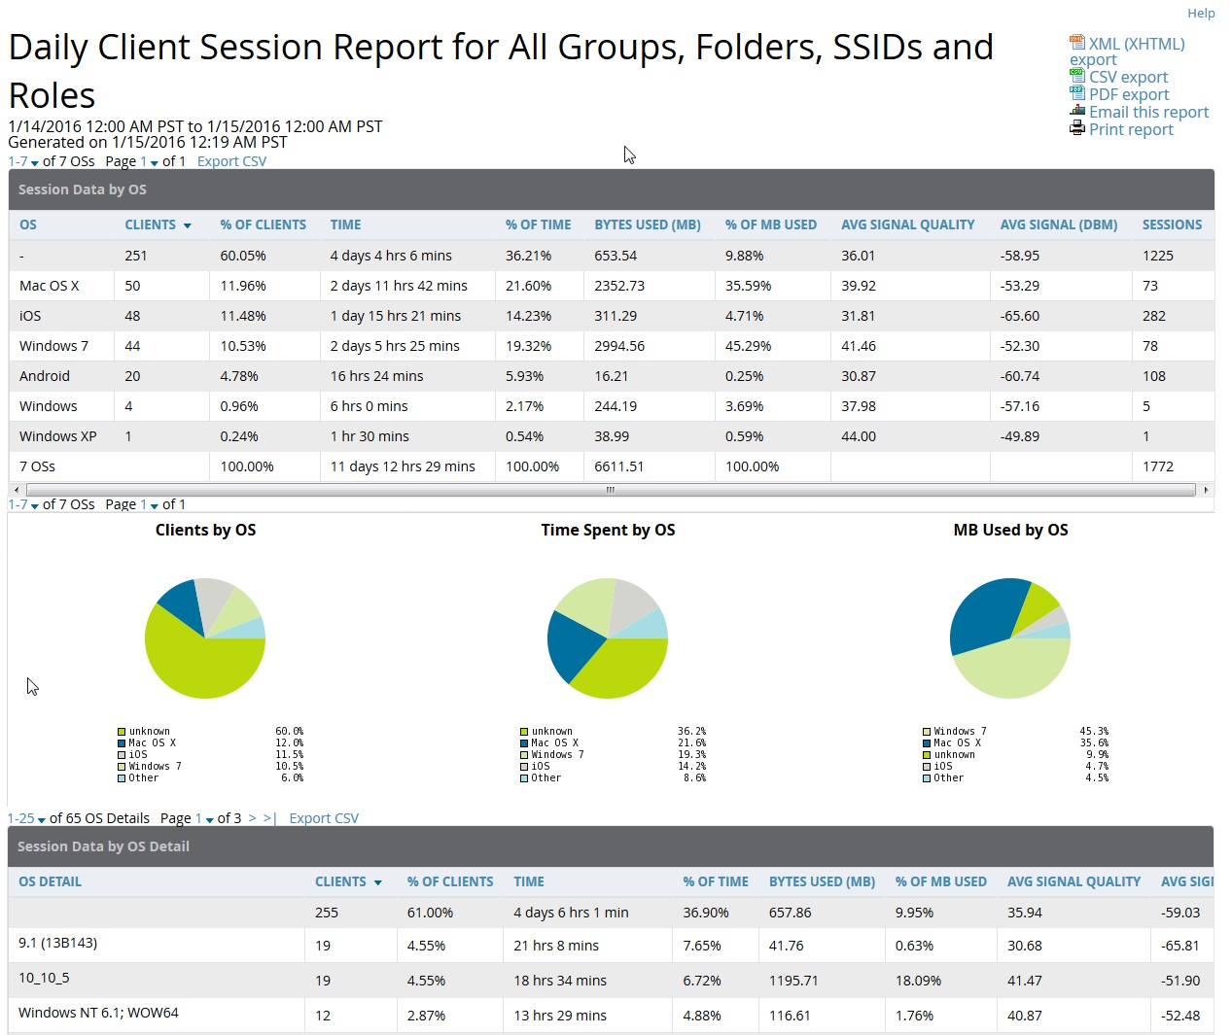Sort OS table by TIME column
The height and width of the screenshot is (1035, 1232).
pyautogui.click(x=345, y=224)
